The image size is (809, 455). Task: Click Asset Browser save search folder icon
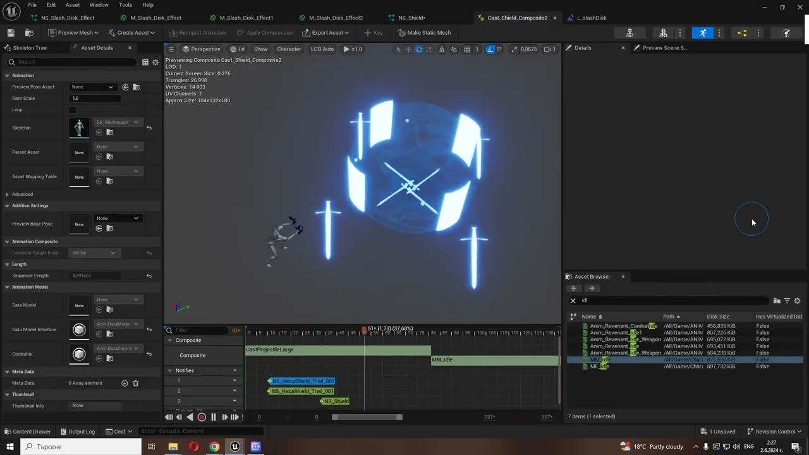coord(777,301)
